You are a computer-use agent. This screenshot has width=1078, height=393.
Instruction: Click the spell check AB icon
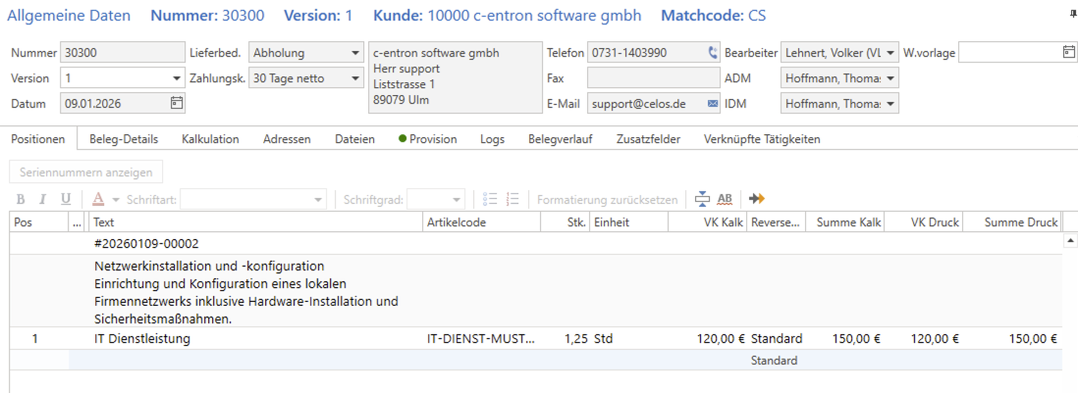725,199
